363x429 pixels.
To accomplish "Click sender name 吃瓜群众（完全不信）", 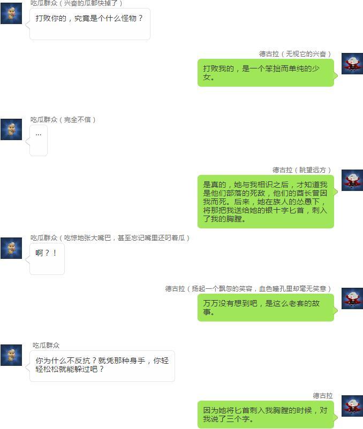I will [63, 120].
